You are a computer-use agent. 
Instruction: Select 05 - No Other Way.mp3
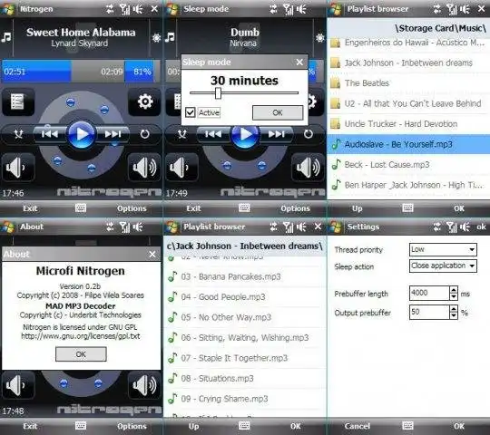[x=245, y=317]
